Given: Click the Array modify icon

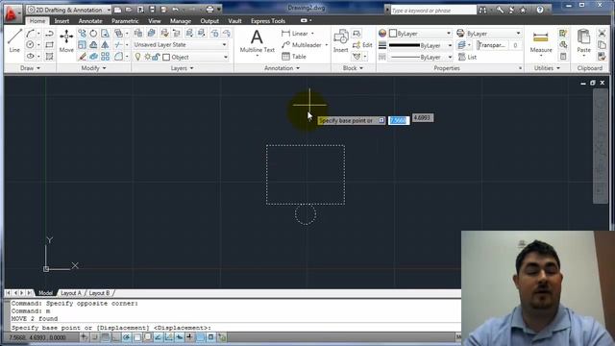Looking at the screenshot, I should tap(105, 57).
